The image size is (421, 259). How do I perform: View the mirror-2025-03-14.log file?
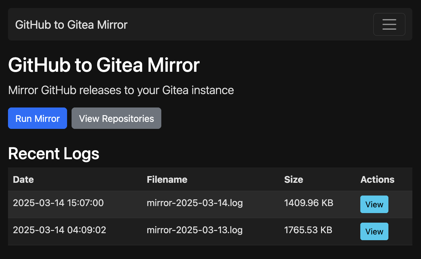pos(374,204)
